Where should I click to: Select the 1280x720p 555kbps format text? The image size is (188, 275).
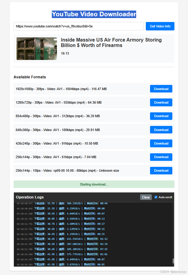[58, 102]
